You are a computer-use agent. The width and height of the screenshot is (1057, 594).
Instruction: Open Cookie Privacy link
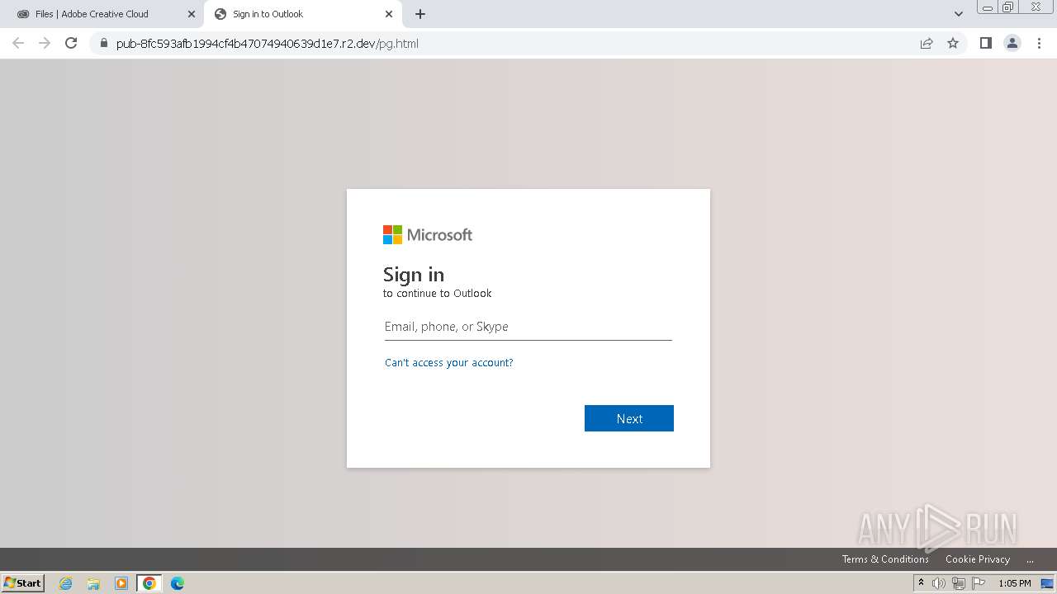pos(978,559)
